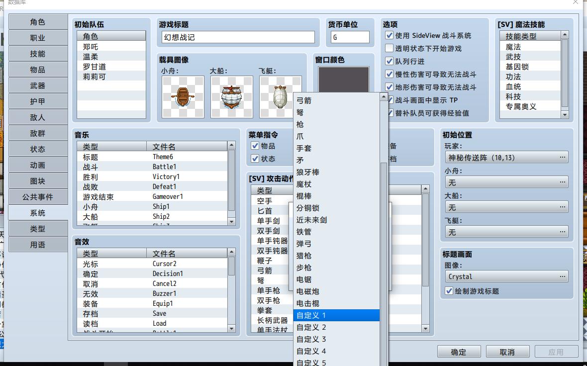Switch to the 武器 tab
The image size is (587, 366).
(38, 86)
